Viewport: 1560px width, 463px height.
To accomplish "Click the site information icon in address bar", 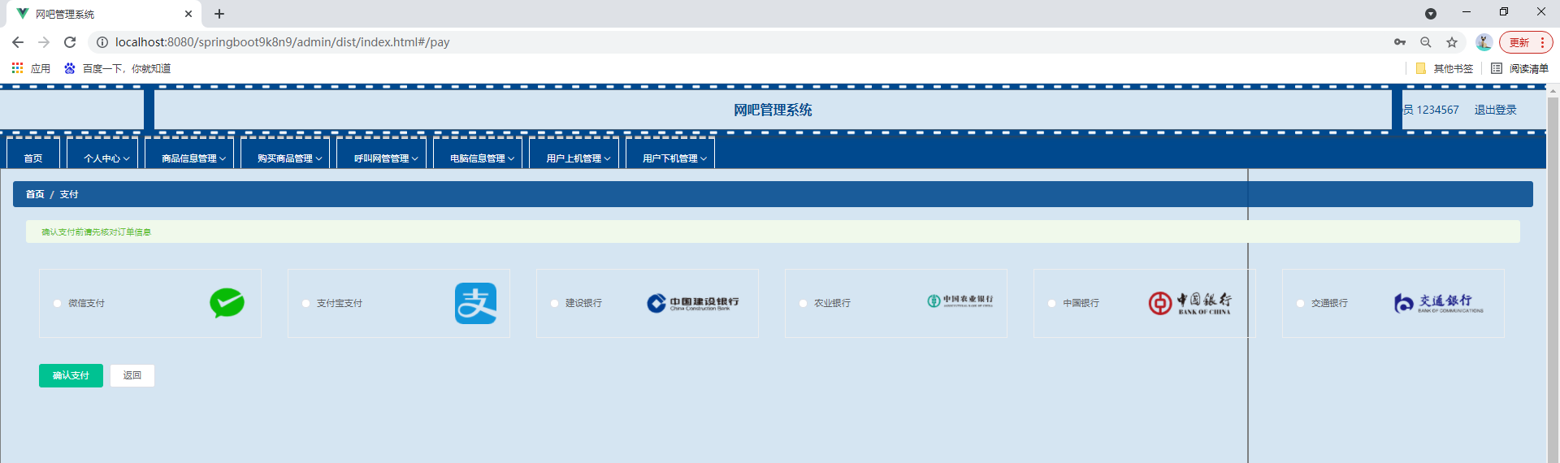I will pos(102,42).
